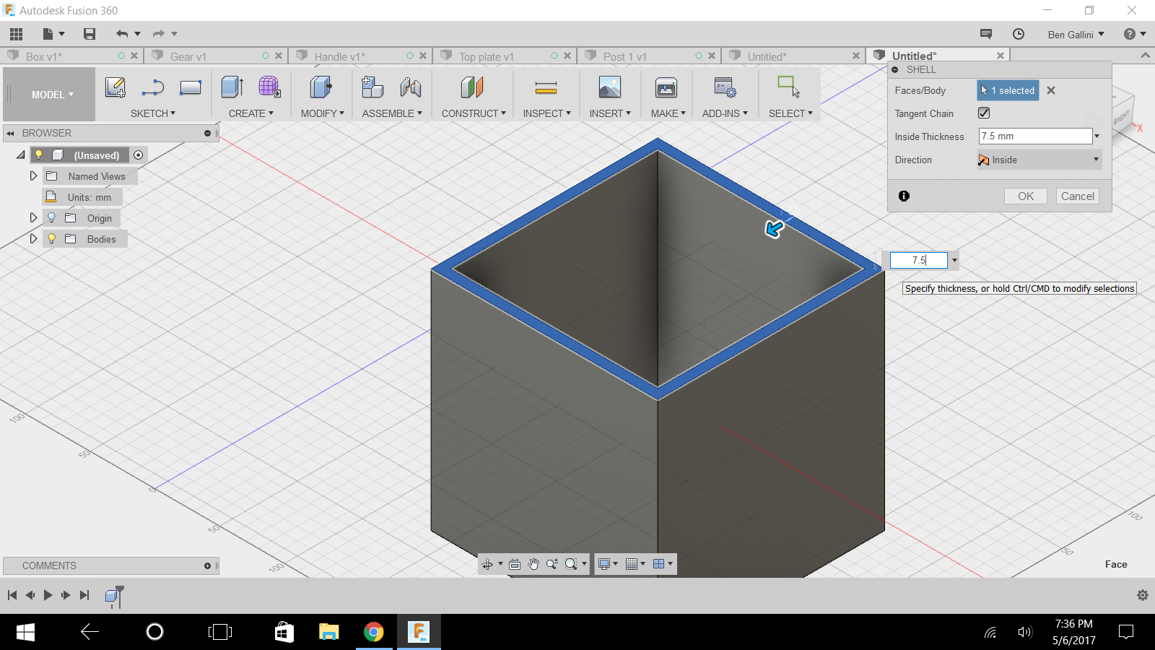This screenshot has height=650, width=1155.
Task: Toggle the Tangent Chain checkbox
Action: coord(984,113)
